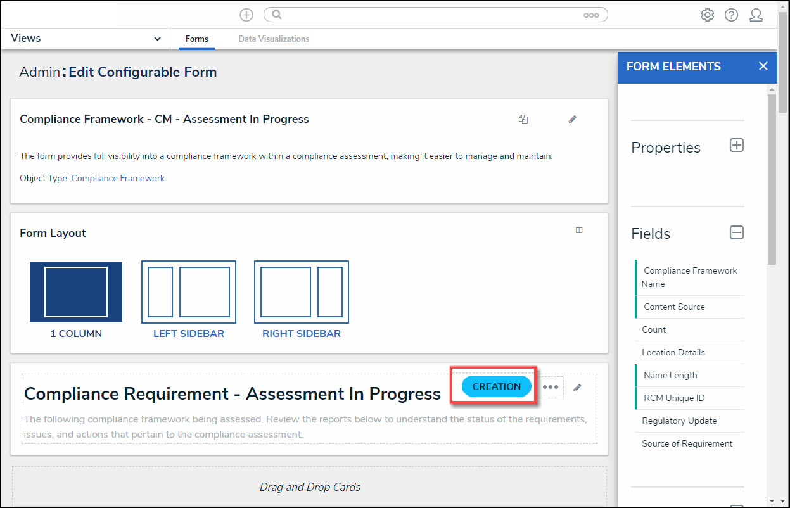Viewport: 790px width, 508px height.
Task: Edit form name using top pencil icon
Action: pos(573,119)
